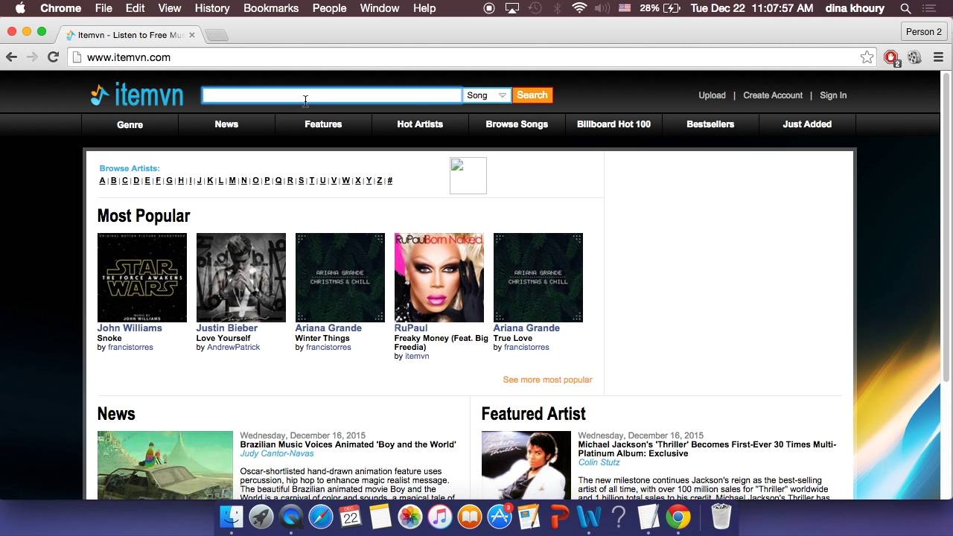Open Judy Cantor-Navas author link
Viewport: 953px width, 536px height.
click(x=277, y=453)
